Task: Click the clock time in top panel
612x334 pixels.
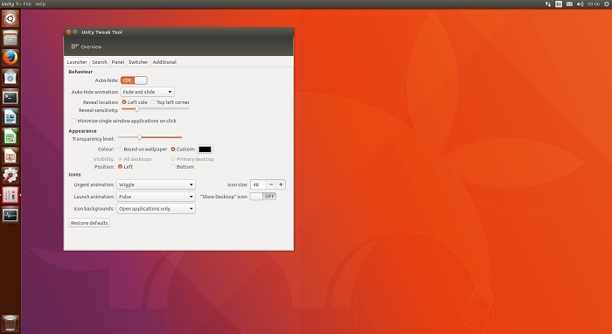Action: click(594, 3)
